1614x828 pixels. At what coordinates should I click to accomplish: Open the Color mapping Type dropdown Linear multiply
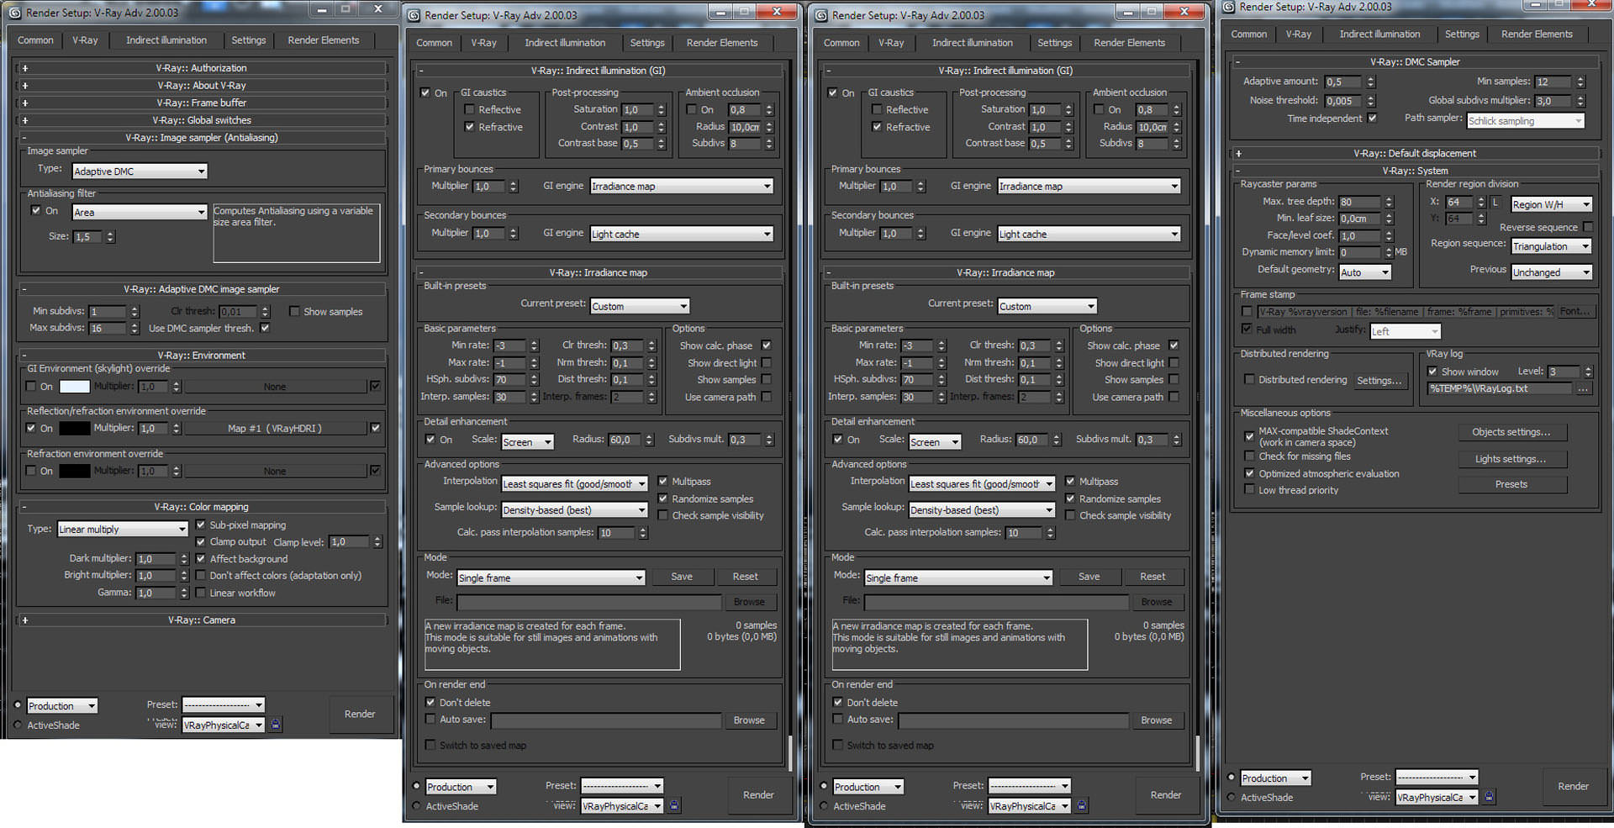(x=123, y=530)
